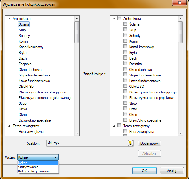Click the left tree scrollbar down arrow
This screenshot has height=179, width=189.
point(77,133)
